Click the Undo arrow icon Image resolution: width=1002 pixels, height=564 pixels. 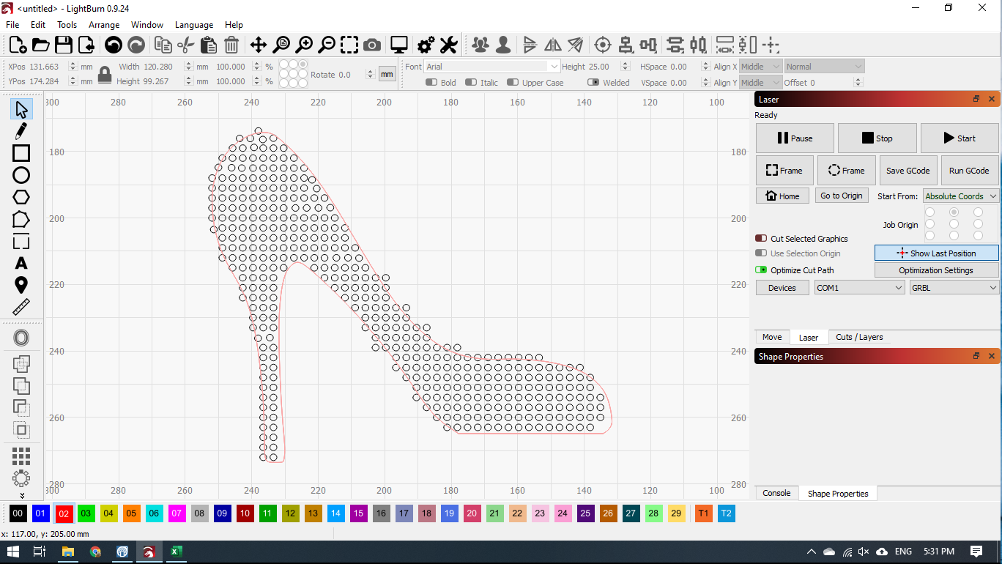[113, 45]
